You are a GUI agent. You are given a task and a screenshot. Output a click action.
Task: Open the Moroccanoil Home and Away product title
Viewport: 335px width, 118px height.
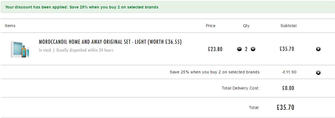coord(110,42)
